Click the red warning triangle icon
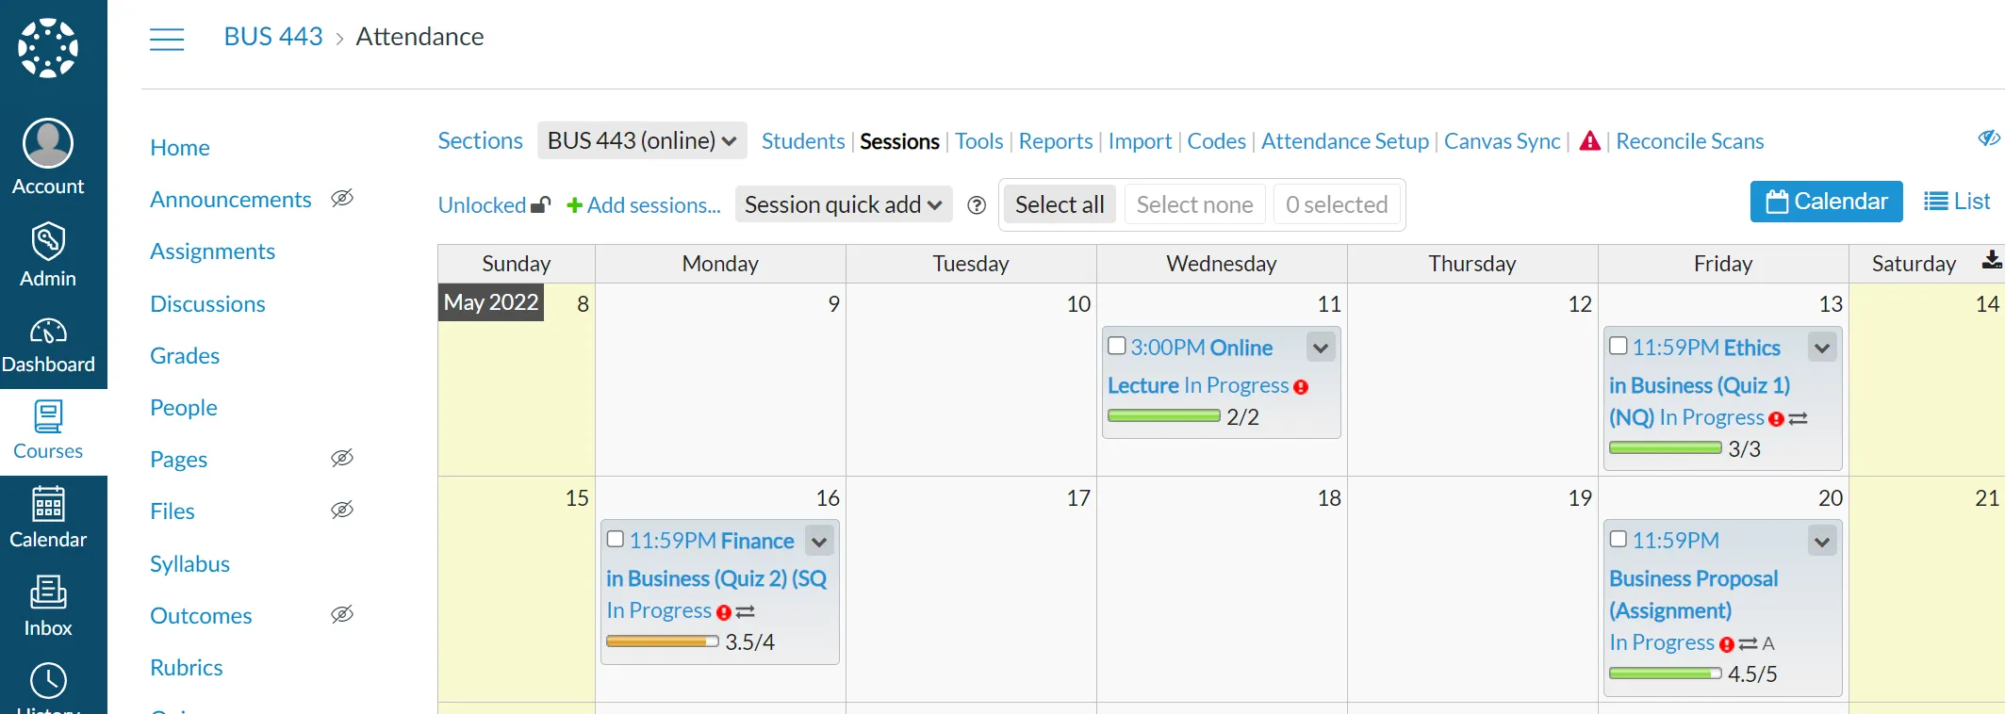Image resolution: width=2005 pixels, height=714 pixels. 1590,141
